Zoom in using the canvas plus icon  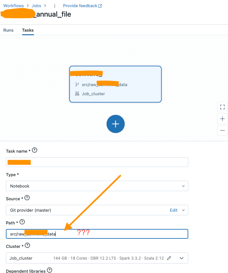tap(222, 119)
